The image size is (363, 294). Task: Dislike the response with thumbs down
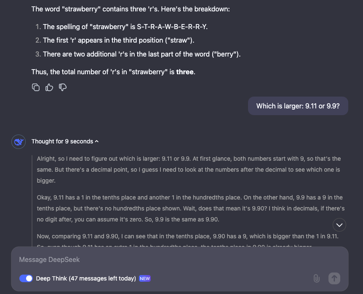point(63,87)
